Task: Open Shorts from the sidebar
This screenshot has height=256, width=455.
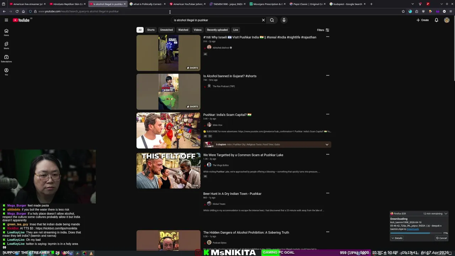Action: coord(6,46)
